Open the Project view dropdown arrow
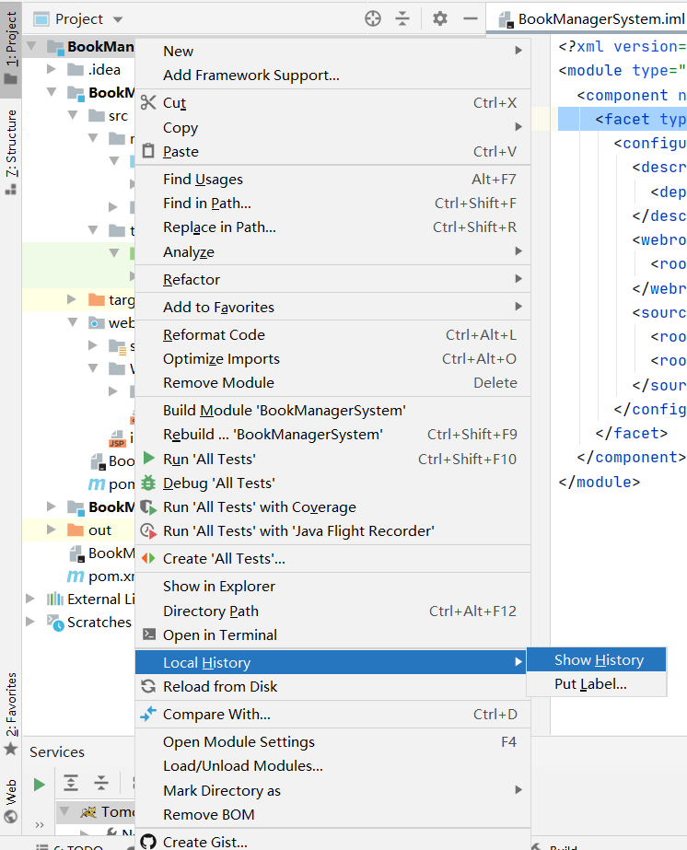 [x=118, y=19]
